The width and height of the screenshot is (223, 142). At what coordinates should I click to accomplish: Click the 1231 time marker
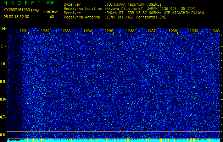pos(24,31)
